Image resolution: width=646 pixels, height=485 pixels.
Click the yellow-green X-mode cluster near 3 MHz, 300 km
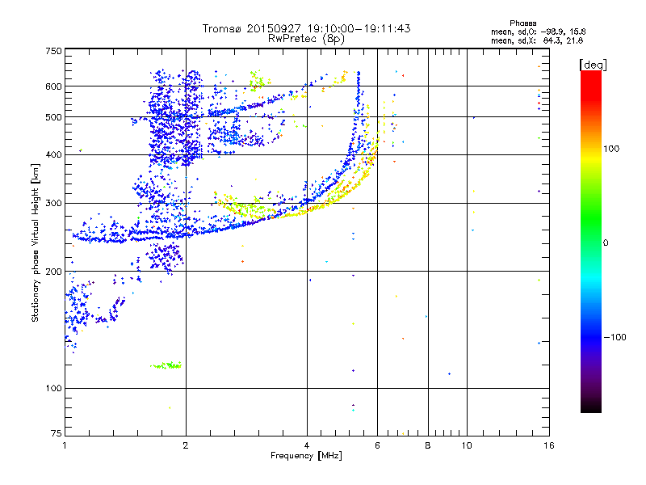(x=247, y=206)
